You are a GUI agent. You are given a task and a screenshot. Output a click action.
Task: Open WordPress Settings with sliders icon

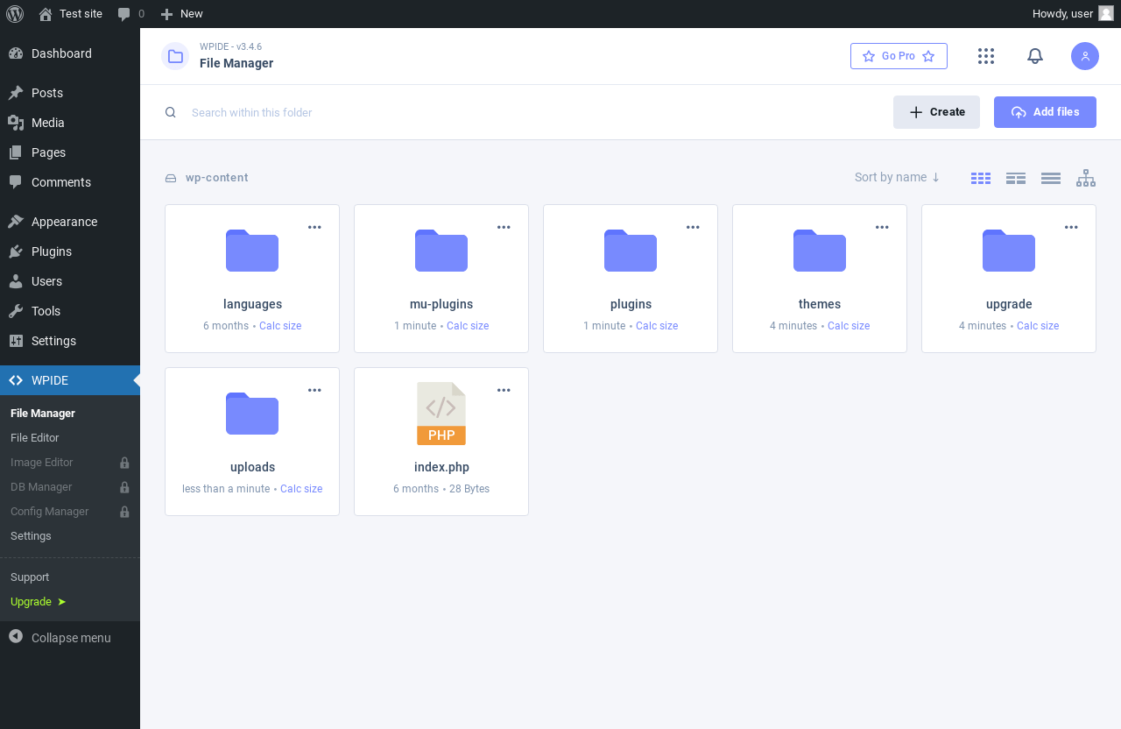[x=70, y=341]
